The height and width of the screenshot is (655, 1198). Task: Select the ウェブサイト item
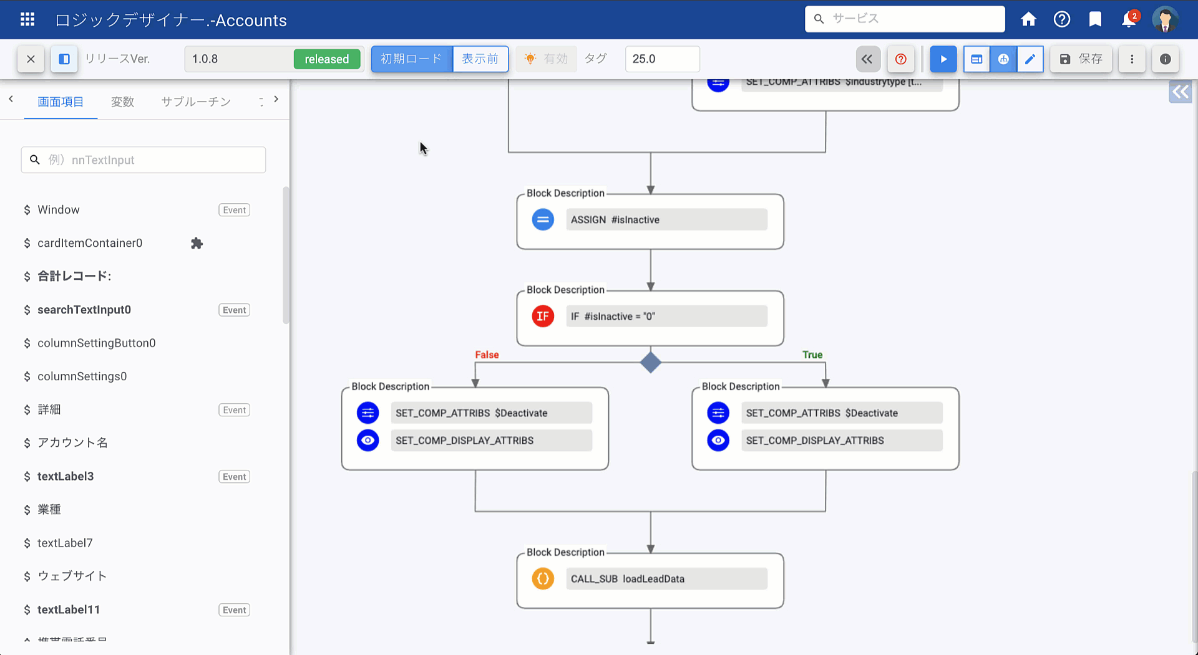[x=72, y=576]
